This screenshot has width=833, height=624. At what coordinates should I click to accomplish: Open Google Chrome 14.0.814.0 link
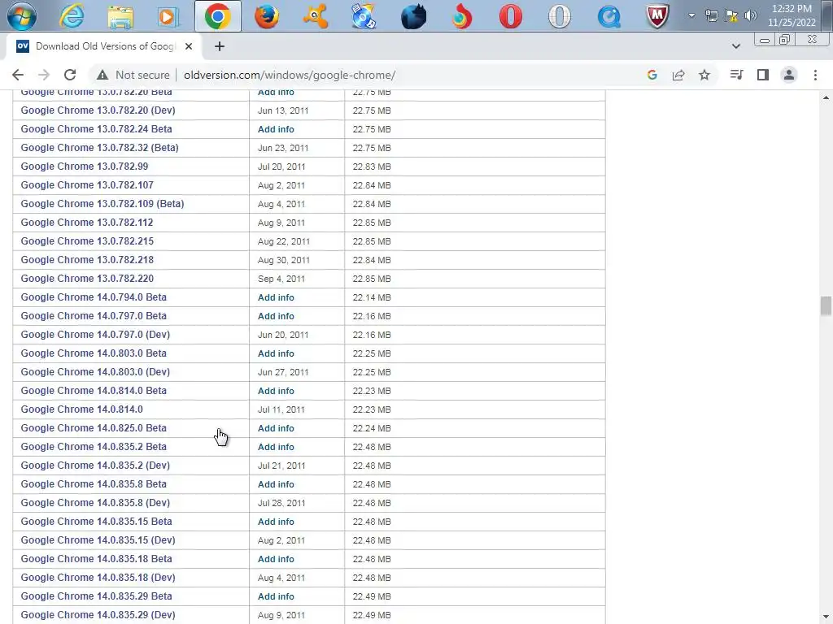tap(82, 409)
